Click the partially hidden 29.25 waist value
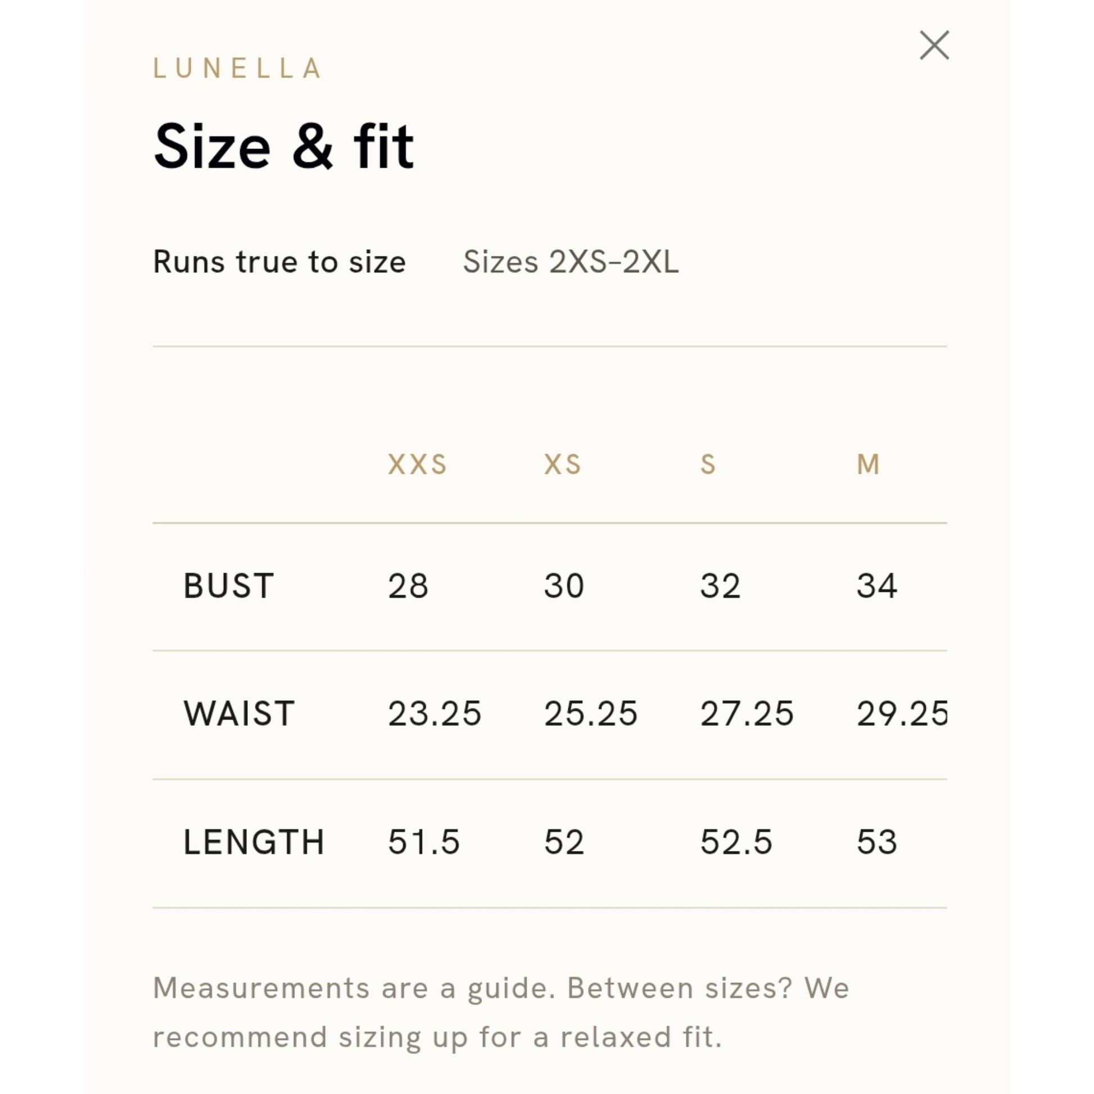This screenshot has height=1094, width=1094. pos(902,713)
